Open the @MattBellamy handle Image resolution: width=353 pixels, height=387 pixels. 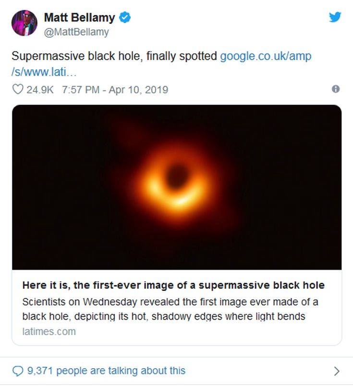[76, 32]
